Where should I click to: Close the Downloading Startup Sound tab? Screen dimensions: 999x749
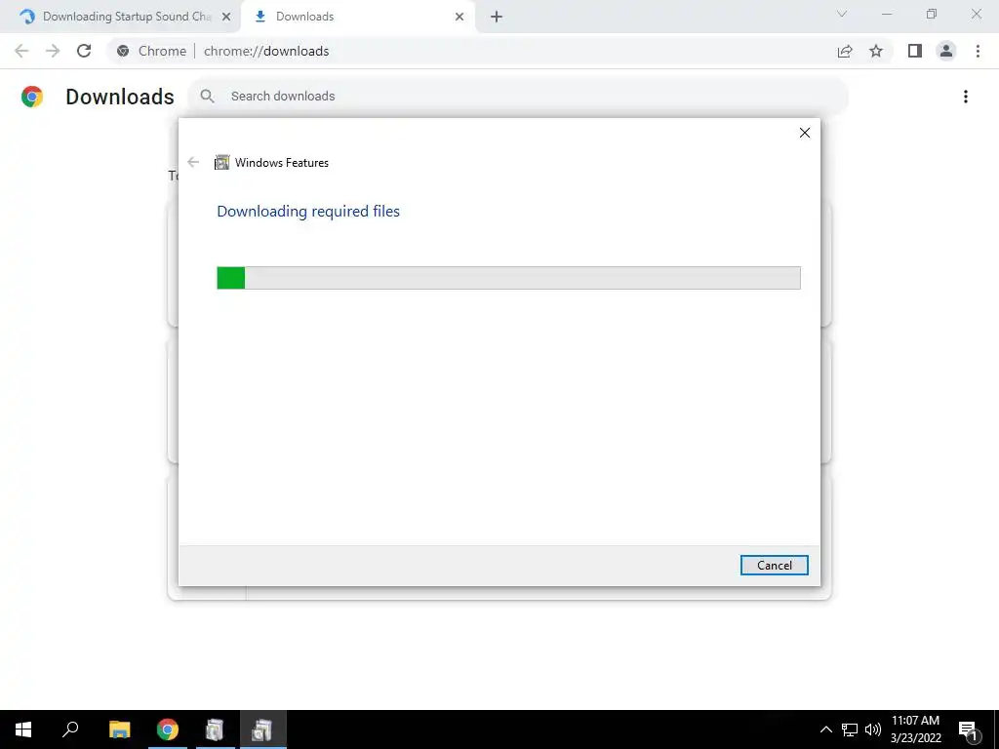(x=225, y=18)
